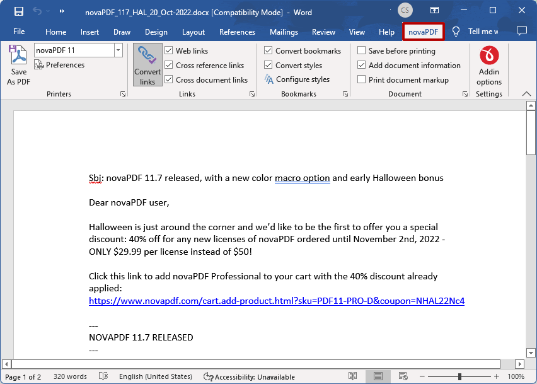Viewport: 537px width, 384px height.
Task: Switch to the Help tab
Action: click(386, 32)
